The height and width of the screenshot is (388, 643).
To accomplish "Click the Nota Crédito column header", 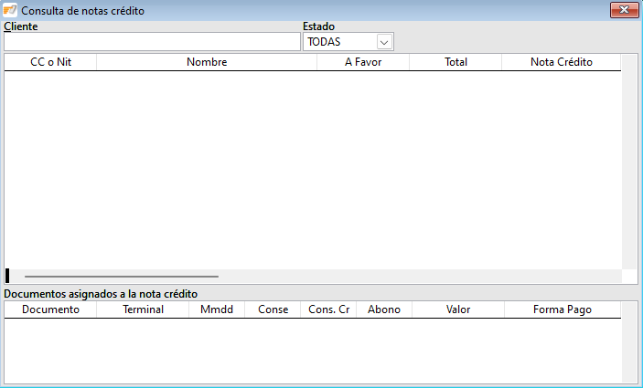I will (x=562, y=62).
